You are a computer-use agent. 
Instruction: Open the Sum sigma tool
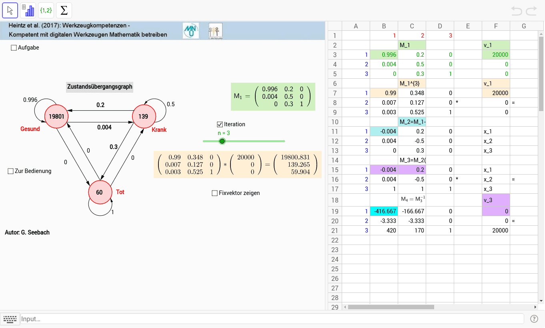[x=64, y=10]
